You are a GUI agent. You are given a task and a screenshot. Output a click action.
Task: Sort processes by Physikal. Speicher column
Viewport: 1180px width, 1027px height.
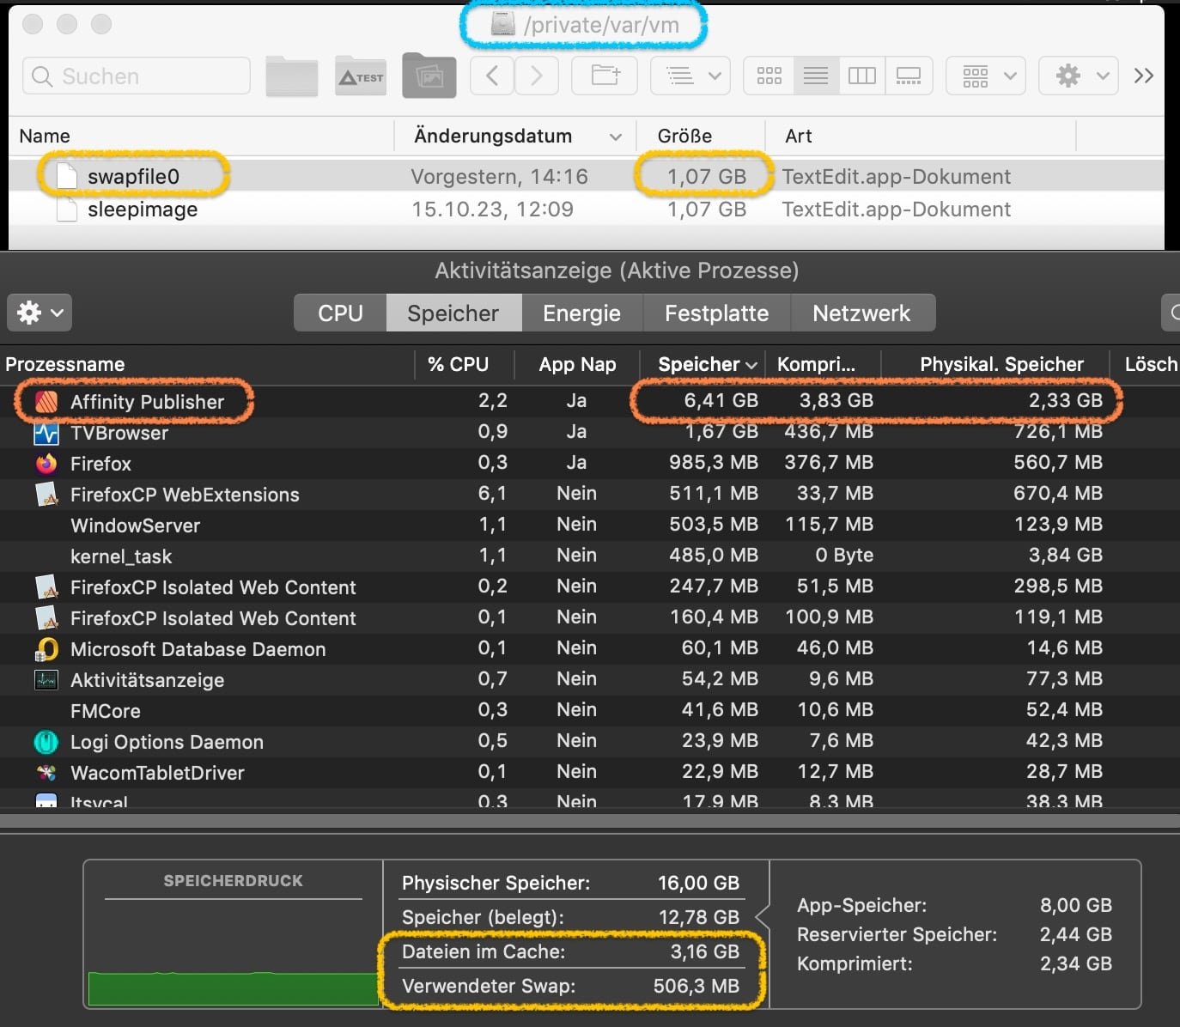(1001, 364)
